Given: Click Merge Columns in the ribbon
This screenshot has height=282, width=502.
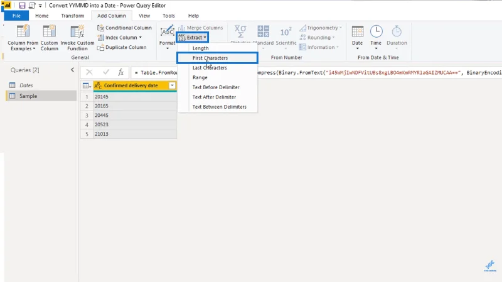Looking at the screenshot, I should pos(201,28).
